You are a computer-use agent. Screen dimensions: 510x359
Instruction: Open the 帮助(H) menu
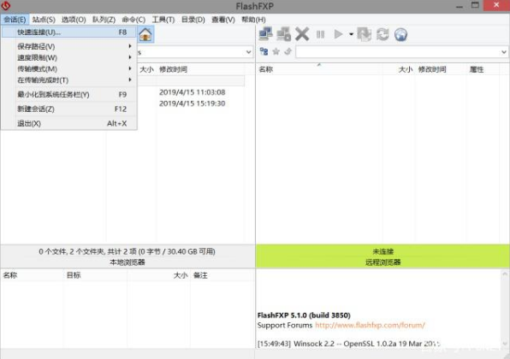coord(253,20)
